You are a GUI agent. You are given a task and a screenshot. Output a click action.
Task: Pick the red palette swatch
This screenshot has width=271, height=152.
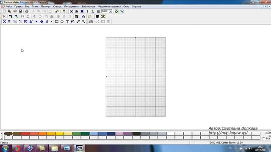25,133
